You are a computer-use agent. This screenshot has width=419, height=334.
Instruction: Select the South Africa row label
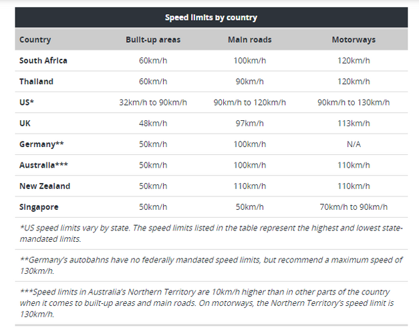pyautogui.click(x=43, y=61)
